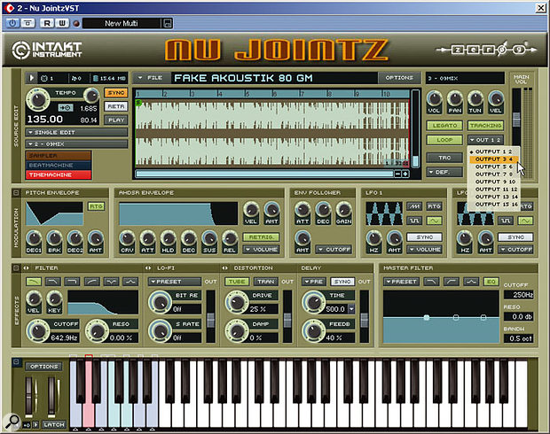550x434 pixels.
Task: Open Env Follower CUTOFF target dropdown
Action: [x=334, y=250]
